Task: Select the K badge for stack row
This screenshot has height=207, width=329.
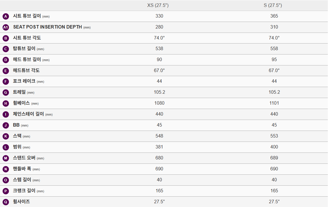Action: click(6, 136)
